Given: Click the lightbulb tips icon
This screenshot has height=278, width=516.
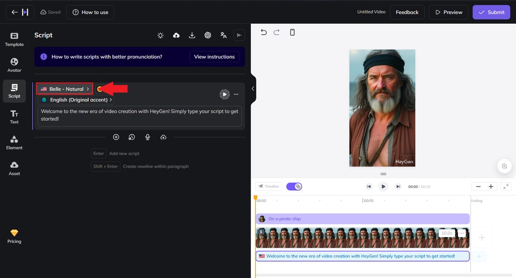Looking at the screenshot, I should pos(160,35).
